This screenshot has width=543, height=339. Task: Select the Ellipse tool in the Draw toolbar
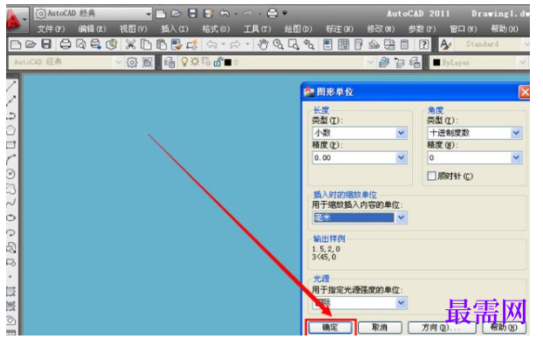click(11, 218)
